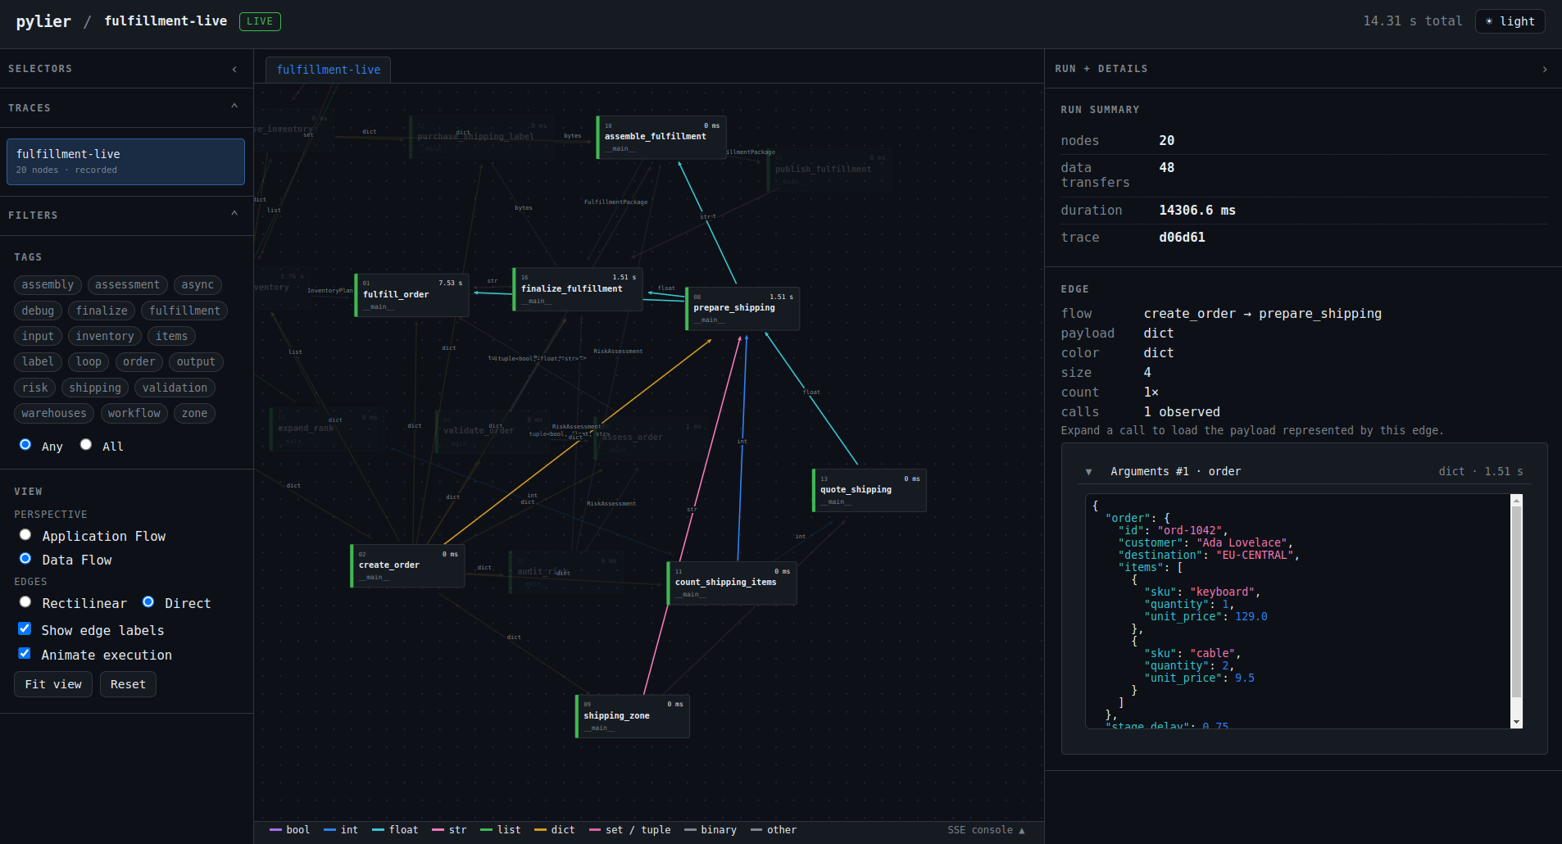Select the fulfillment-live trace card
The width and height of the screenshot is (1562, 844).
[125, 161]
